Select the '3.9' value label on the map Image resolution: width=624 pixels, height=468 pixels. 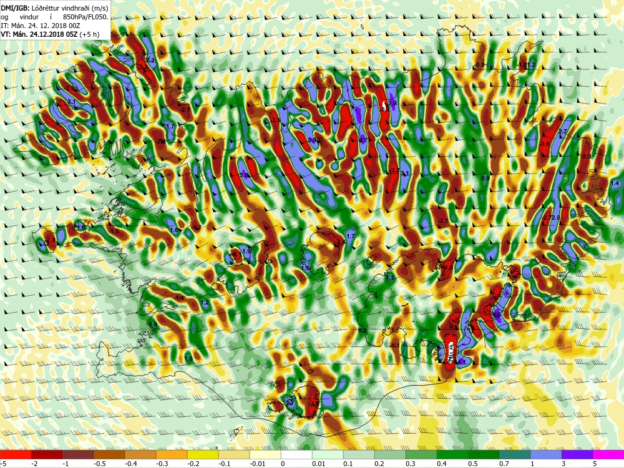tap(392, 103)
